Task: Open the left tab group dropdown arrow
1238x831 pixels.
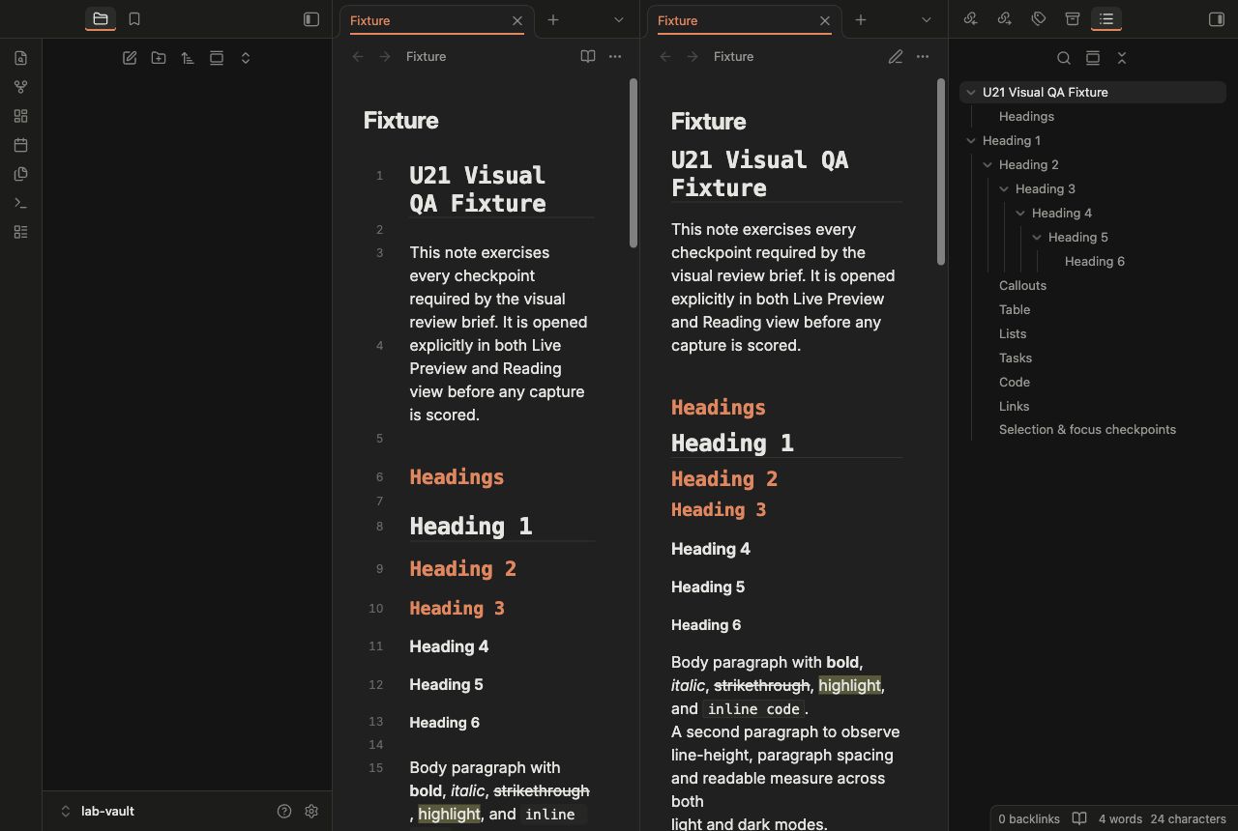Action: [x=619, y=19]
